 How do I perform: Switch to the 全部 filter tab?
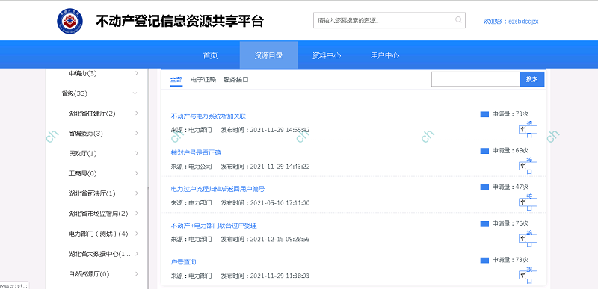click(x=176, y=80)
